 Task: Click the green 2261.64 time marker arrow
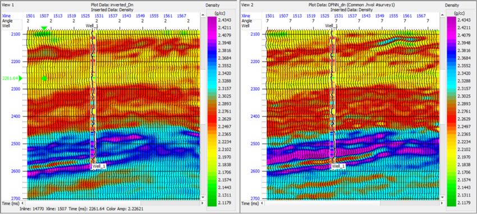(21, 78)
